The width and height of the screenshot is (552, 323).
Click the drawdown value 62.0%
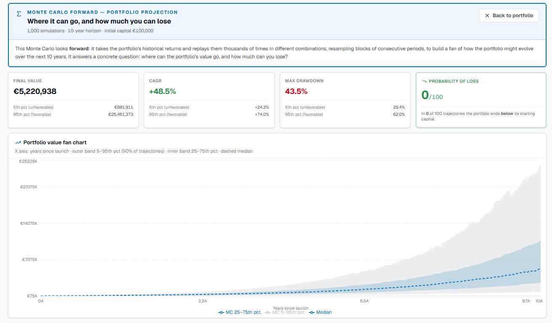coord(399,115)
